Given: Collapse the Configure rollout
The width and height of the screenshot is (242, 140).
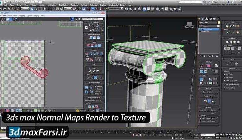Looking at the screenshot, I should 232,68.
